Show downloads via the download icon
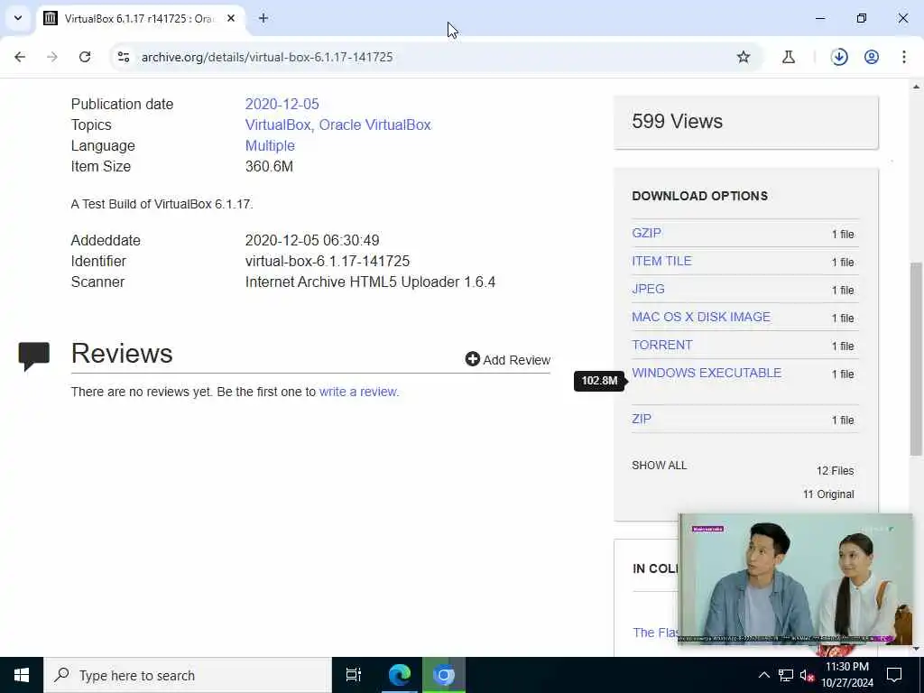The width and height of the screenshot is (924, 693). pos(839,57)
